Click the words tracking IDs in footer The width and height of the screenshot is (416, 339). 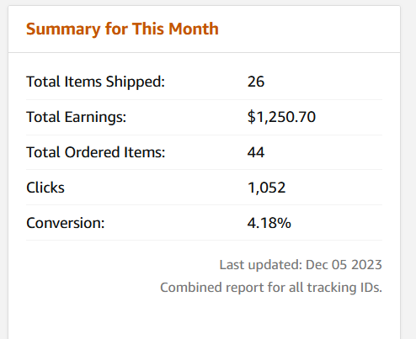(344, 288)
